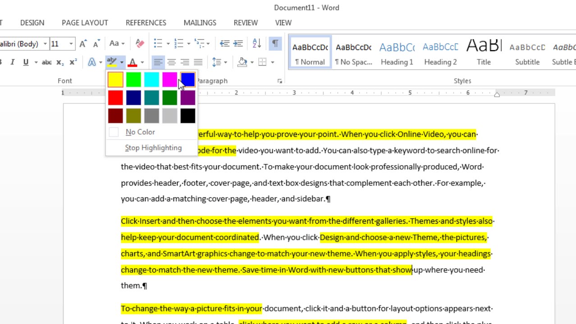
Task: Click the font size input box
Action: point(59,44)
